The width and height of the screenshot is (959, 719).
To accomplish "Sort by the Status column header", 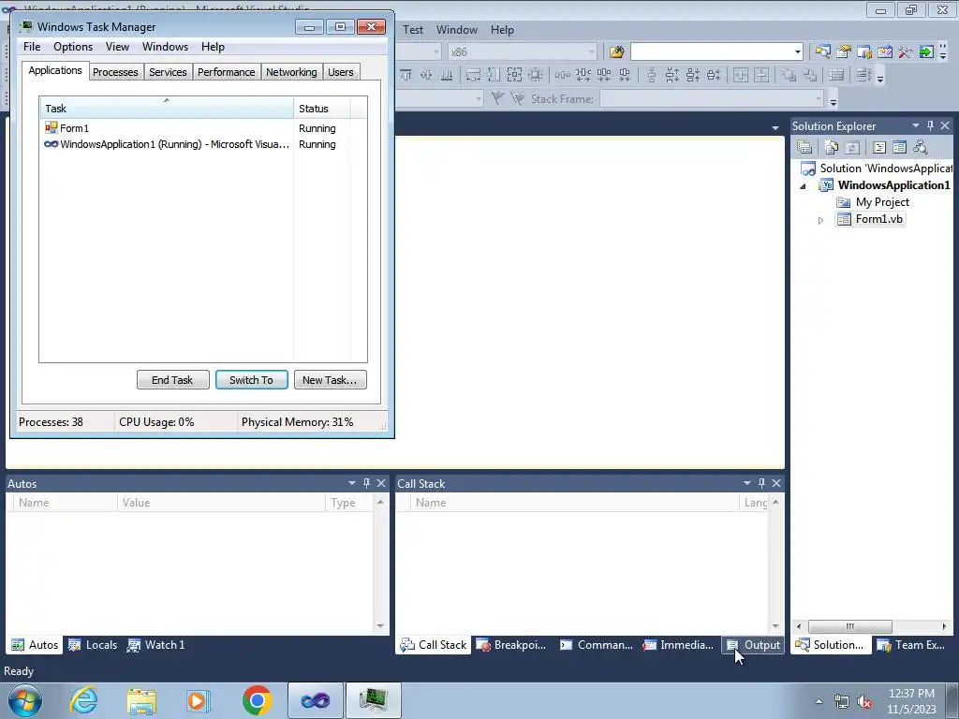I will pyautogui.click(x=322, y=109).
